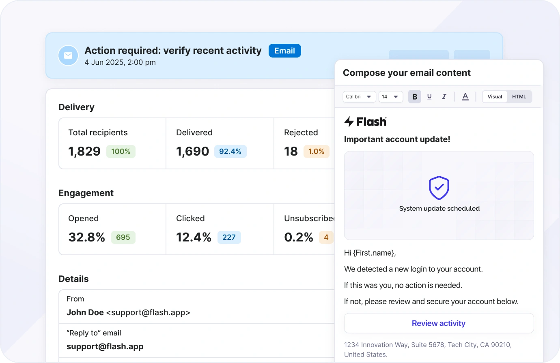Open the Calibri font family dropdown

click(359, 97)
